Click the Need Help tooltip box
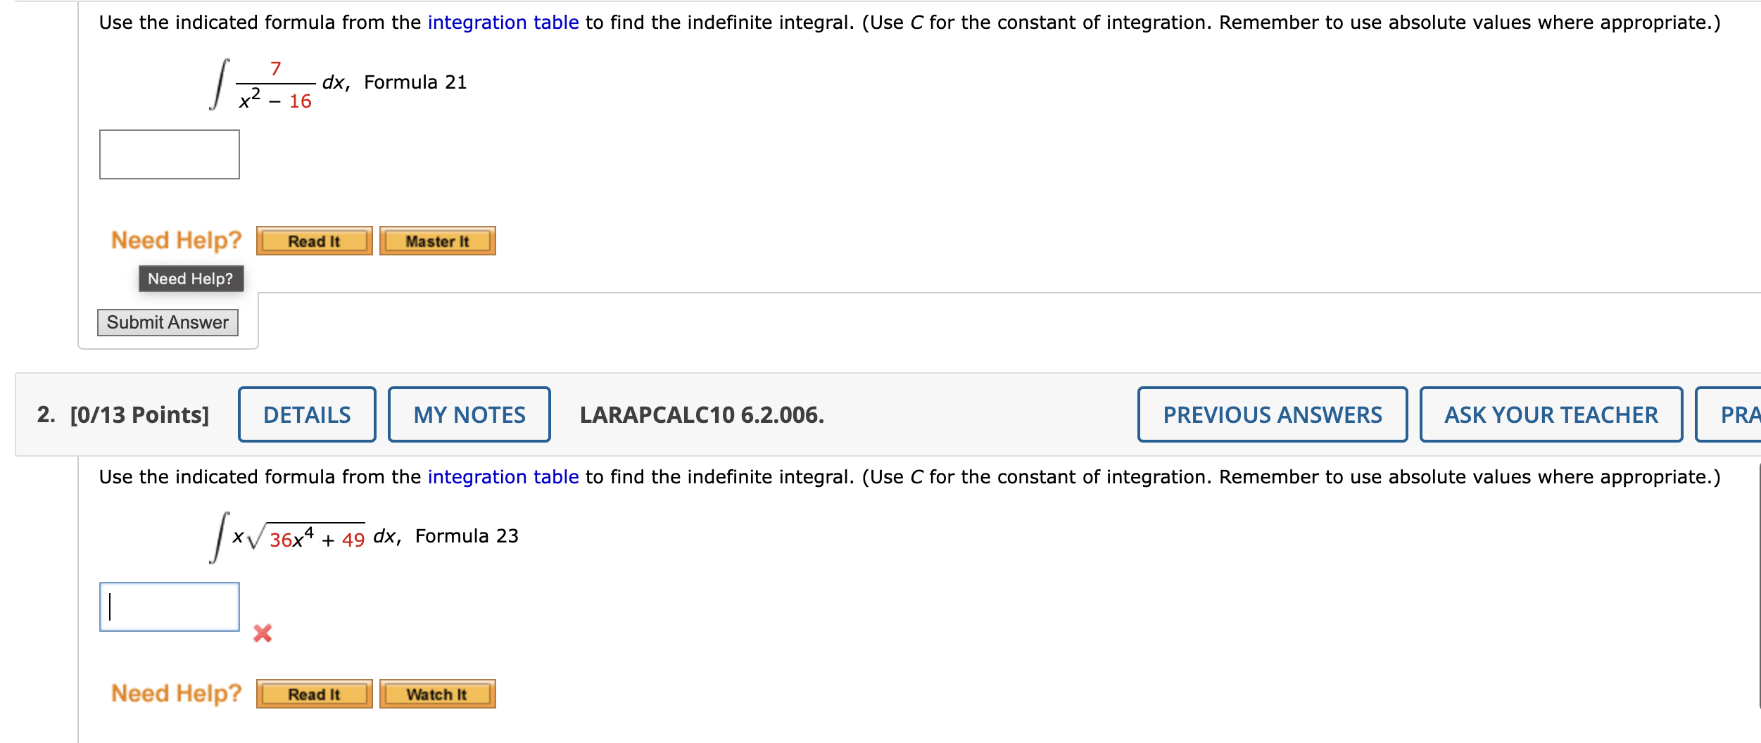The height and width of the screenshot is (743, 1761). [191, 279]
